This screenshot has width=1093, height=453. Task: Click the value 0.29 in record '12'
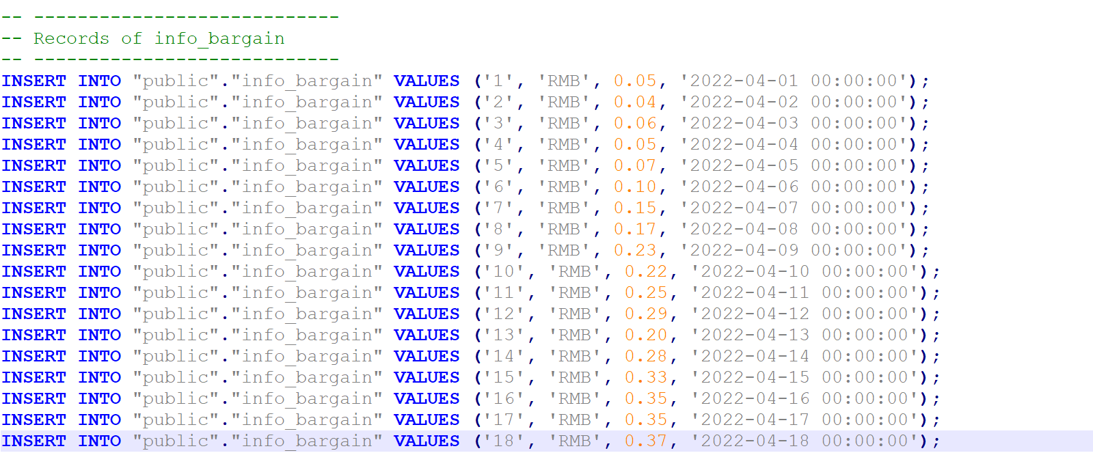646,314
